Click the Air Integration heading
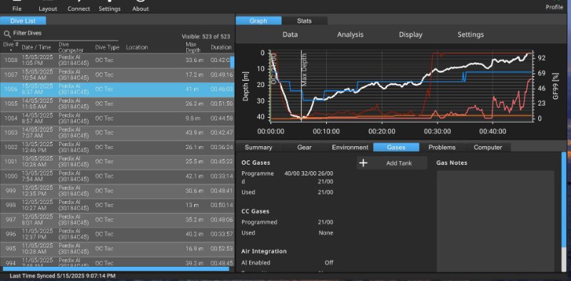 point(263,251)
